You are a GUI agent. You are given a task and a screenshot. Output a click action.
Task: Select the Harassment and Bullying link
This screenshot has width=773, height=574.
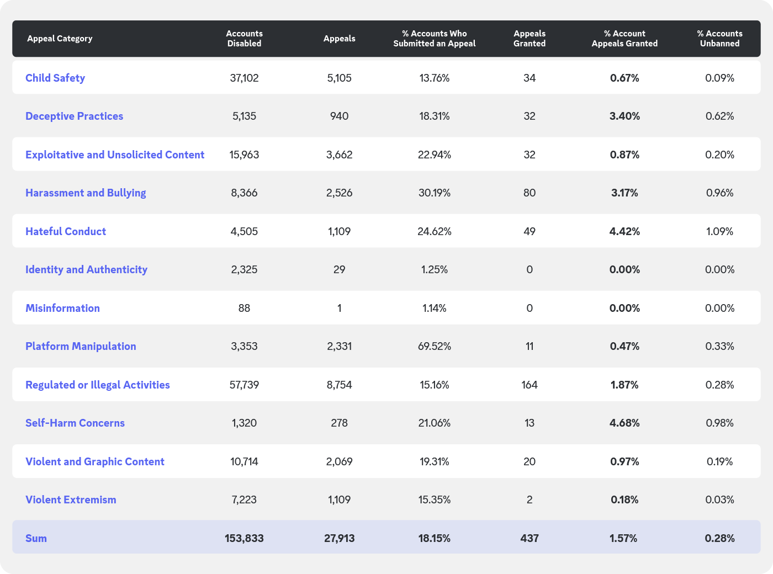[86, 193]
